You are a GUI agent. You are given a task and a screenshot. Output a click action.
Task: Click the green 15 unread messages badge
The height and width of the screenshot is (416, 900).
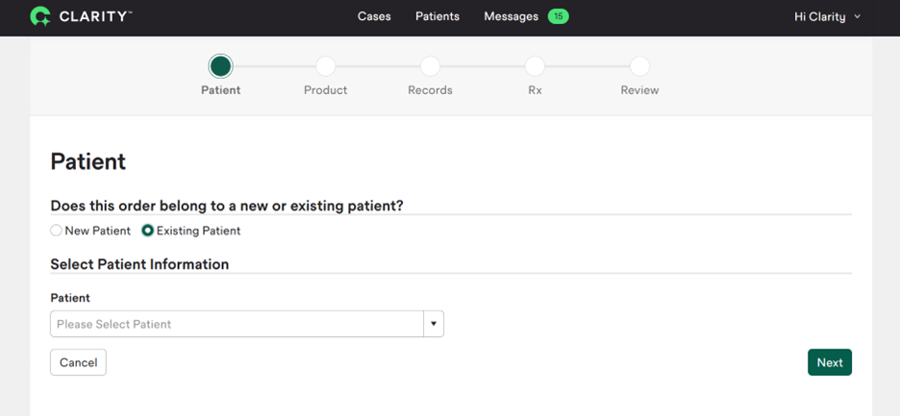[x=558, y=16]
